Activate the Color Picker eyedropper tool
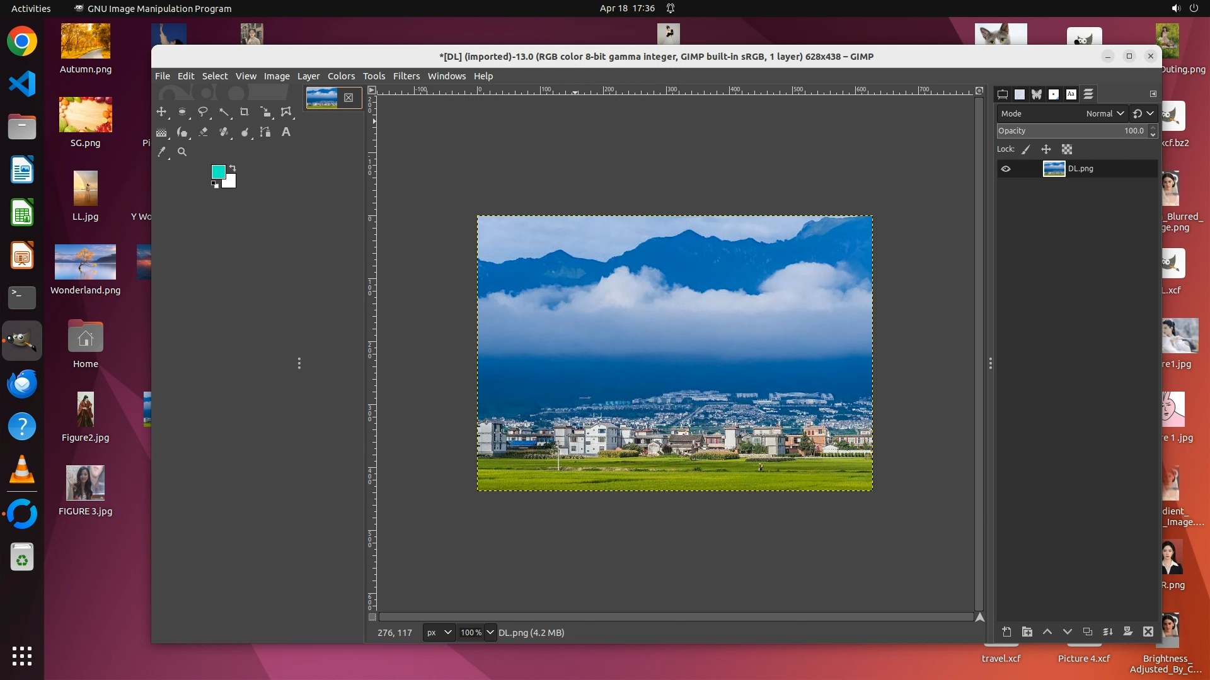 (162, 152)
